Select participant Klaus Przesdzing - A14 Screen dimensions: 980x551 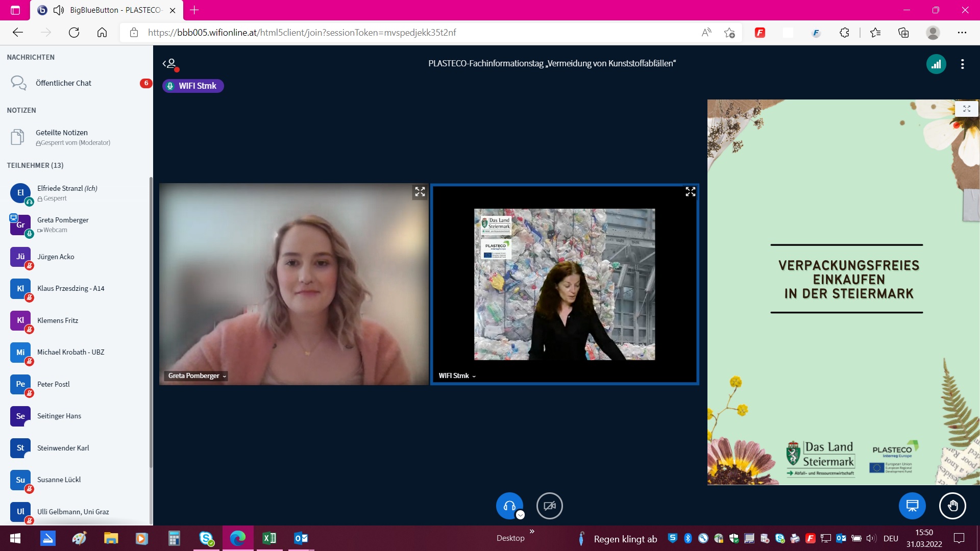[x=77, y=288]
